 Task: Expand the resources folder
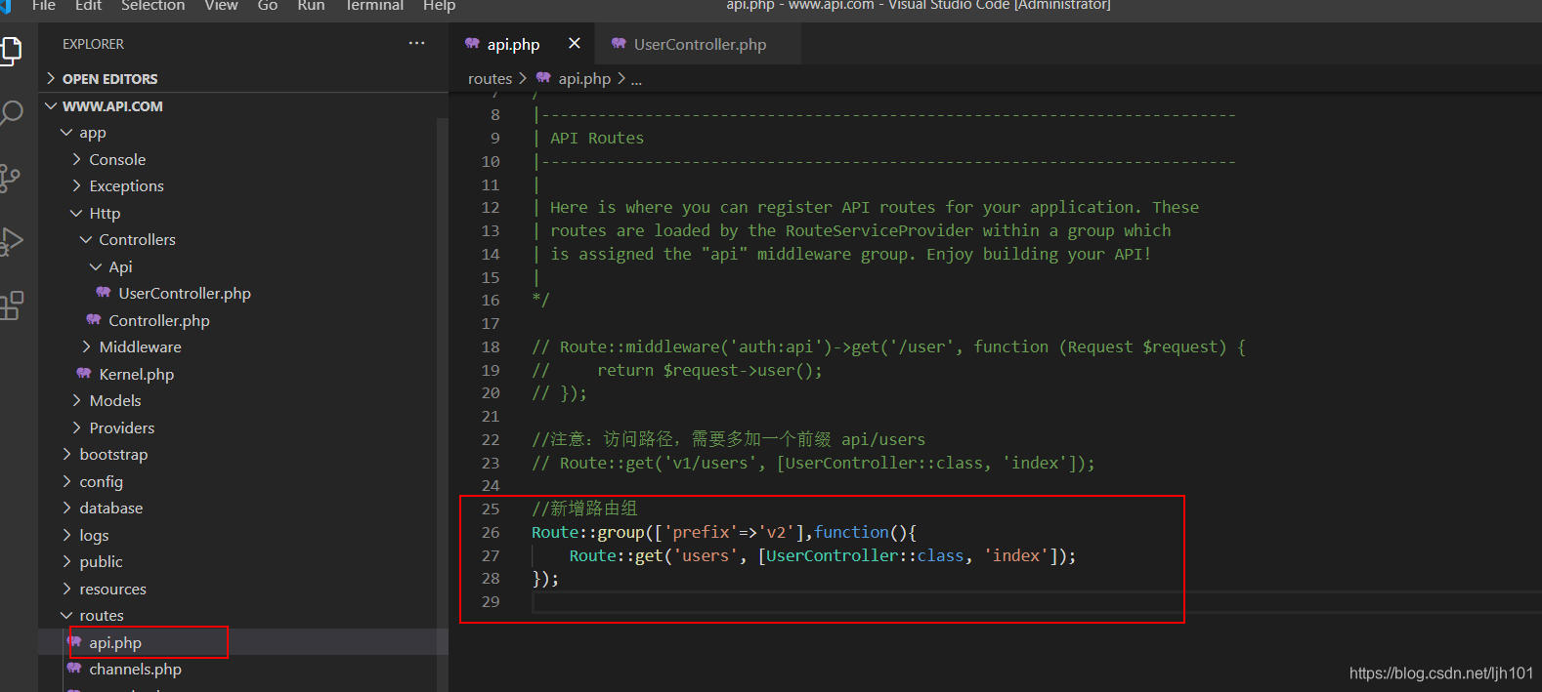tap(66, 589)
